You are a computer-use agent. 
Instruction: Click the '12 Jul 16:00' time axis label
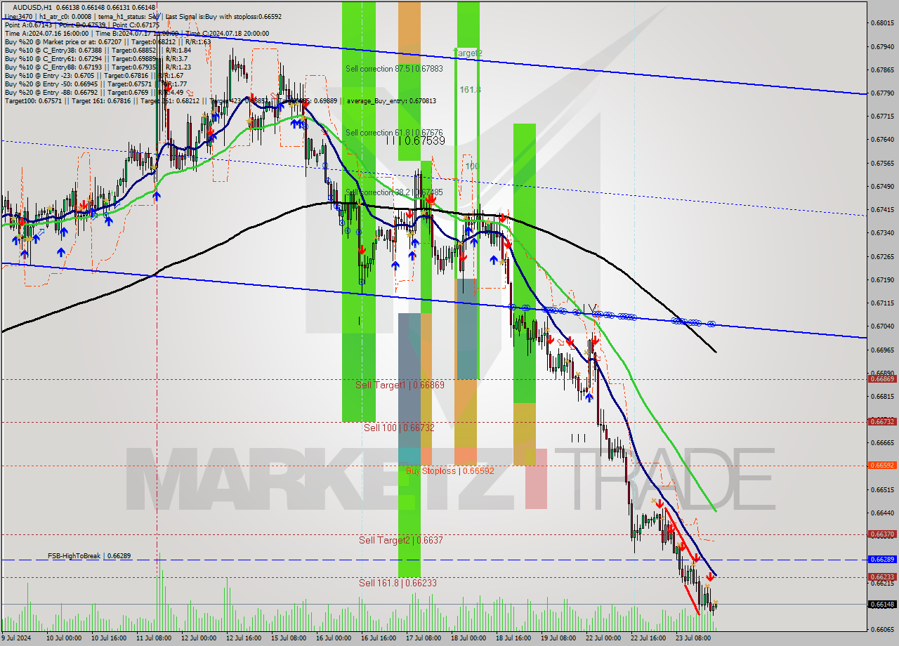click(x=243, y=638)
